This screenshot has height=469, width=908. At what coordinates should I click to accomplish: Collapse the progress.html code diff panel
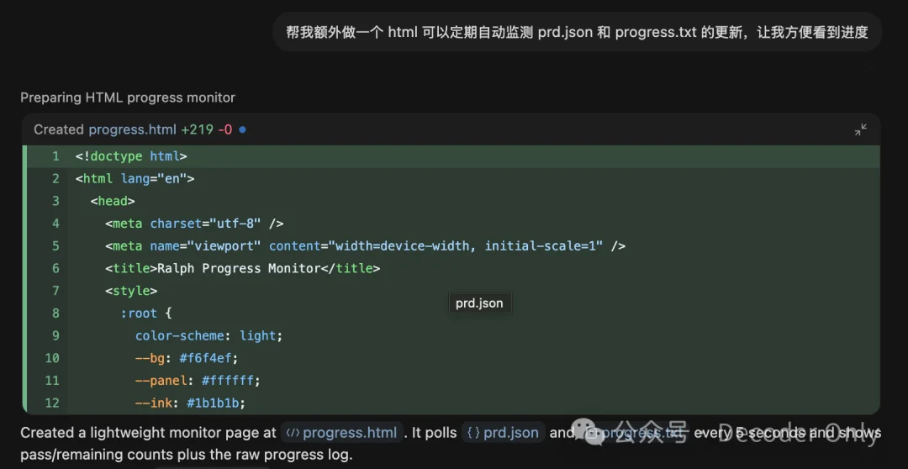point(861,129)
